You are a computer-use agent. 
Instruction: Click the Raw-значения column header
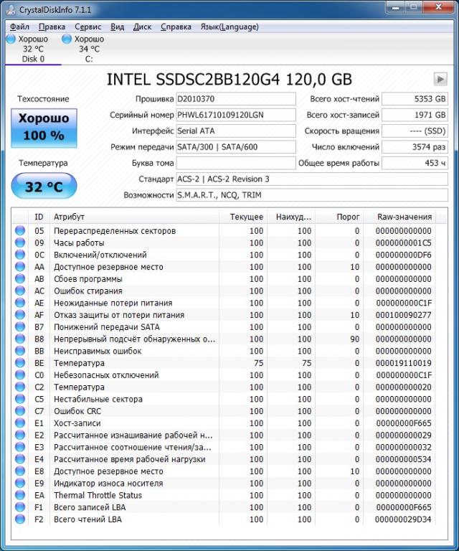399,217
